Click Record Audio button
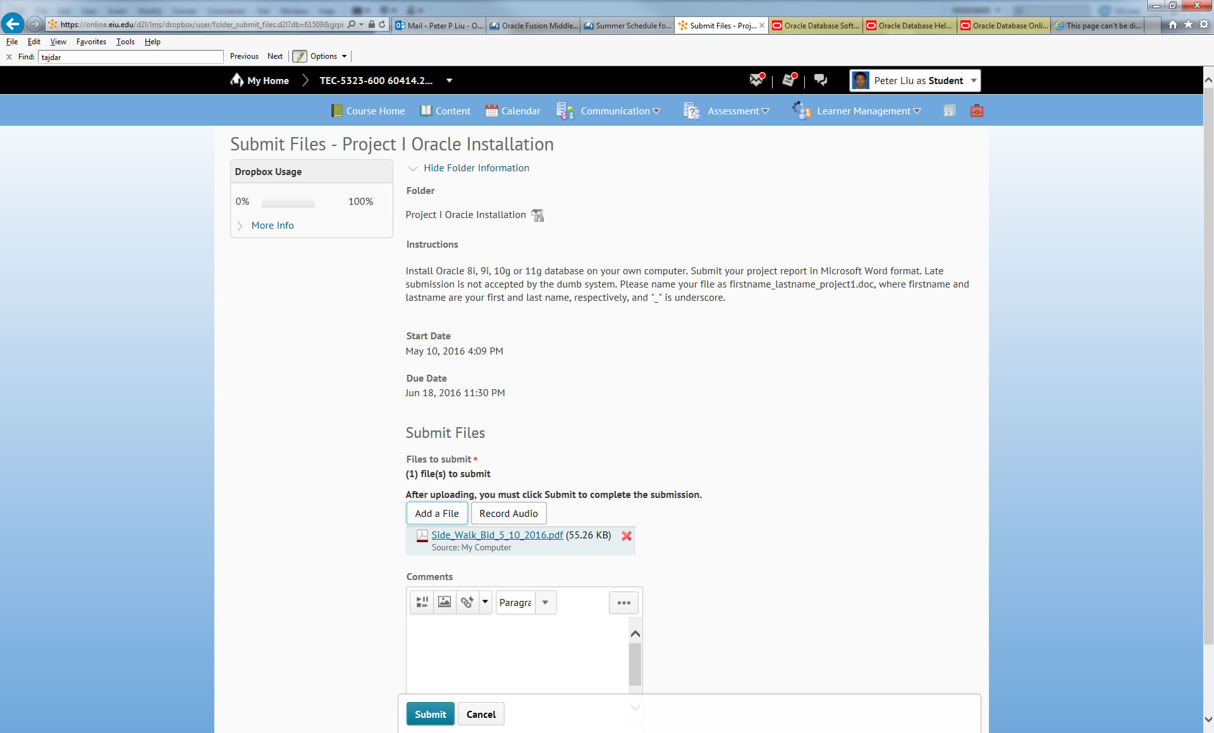This screenshot has height=733, width=1214. 509,513
